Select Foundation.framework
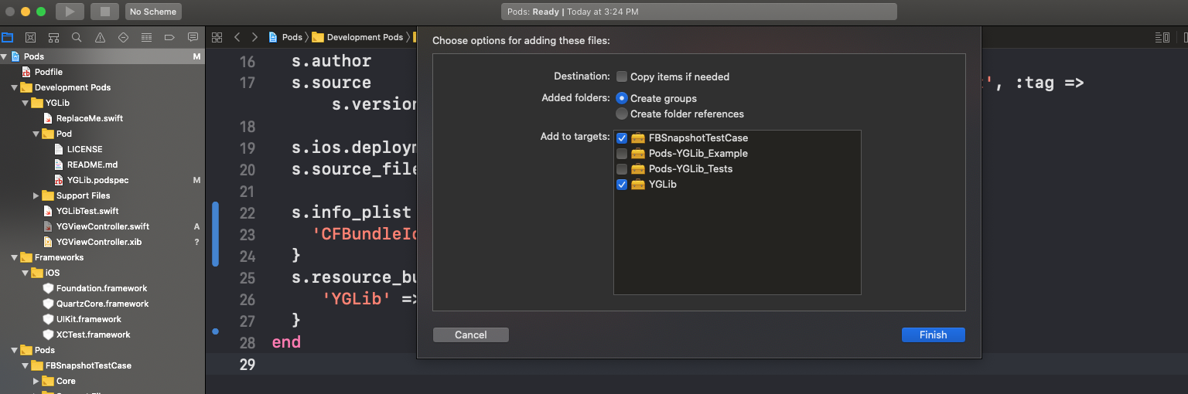 (x=102, y=288)
